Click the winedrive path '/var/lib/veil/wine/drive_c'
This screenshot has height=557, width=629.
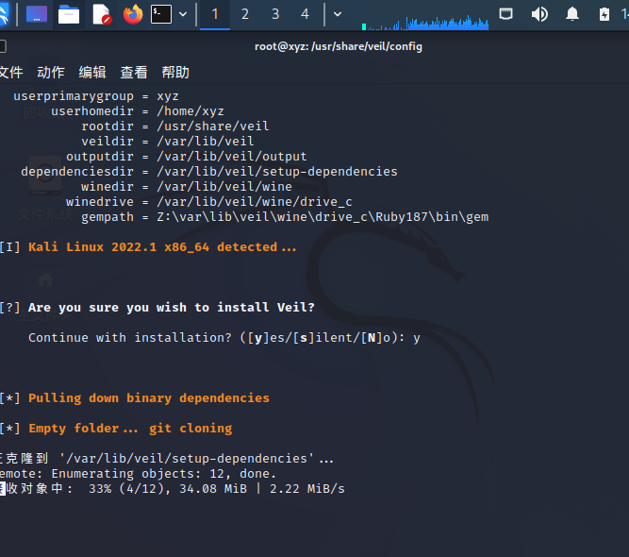(x=255, y=202)
